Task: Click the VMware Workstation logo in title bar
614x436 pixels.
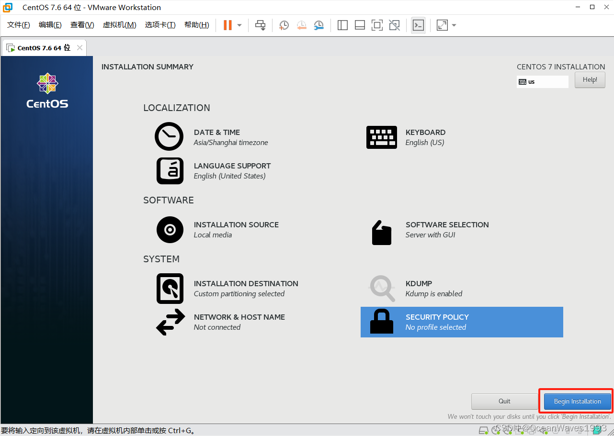Action: pos(8,7)
